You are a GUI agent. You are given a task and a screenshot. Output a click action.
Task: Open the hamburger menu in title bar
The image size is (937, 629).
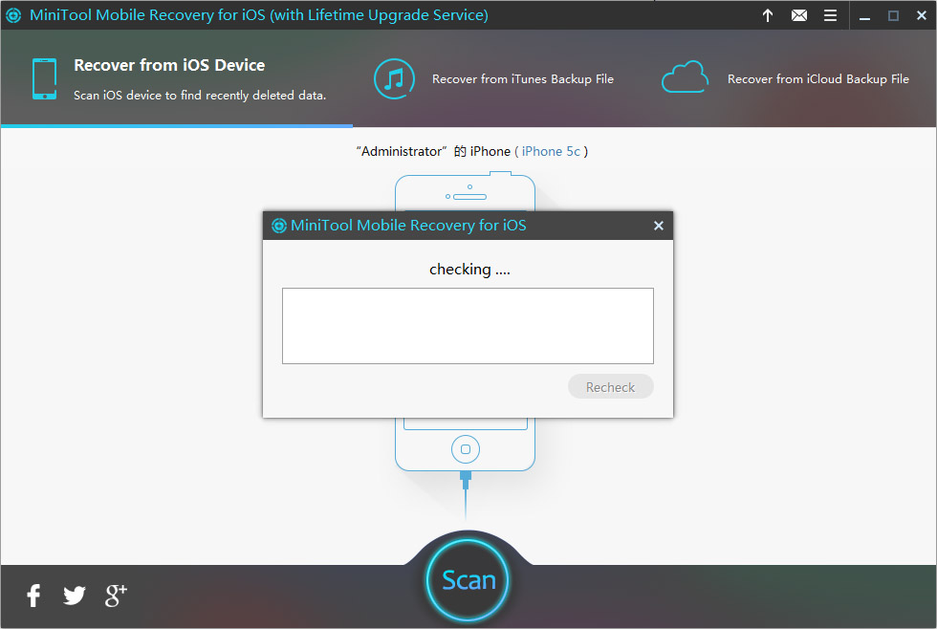click(x=830, y=15)
